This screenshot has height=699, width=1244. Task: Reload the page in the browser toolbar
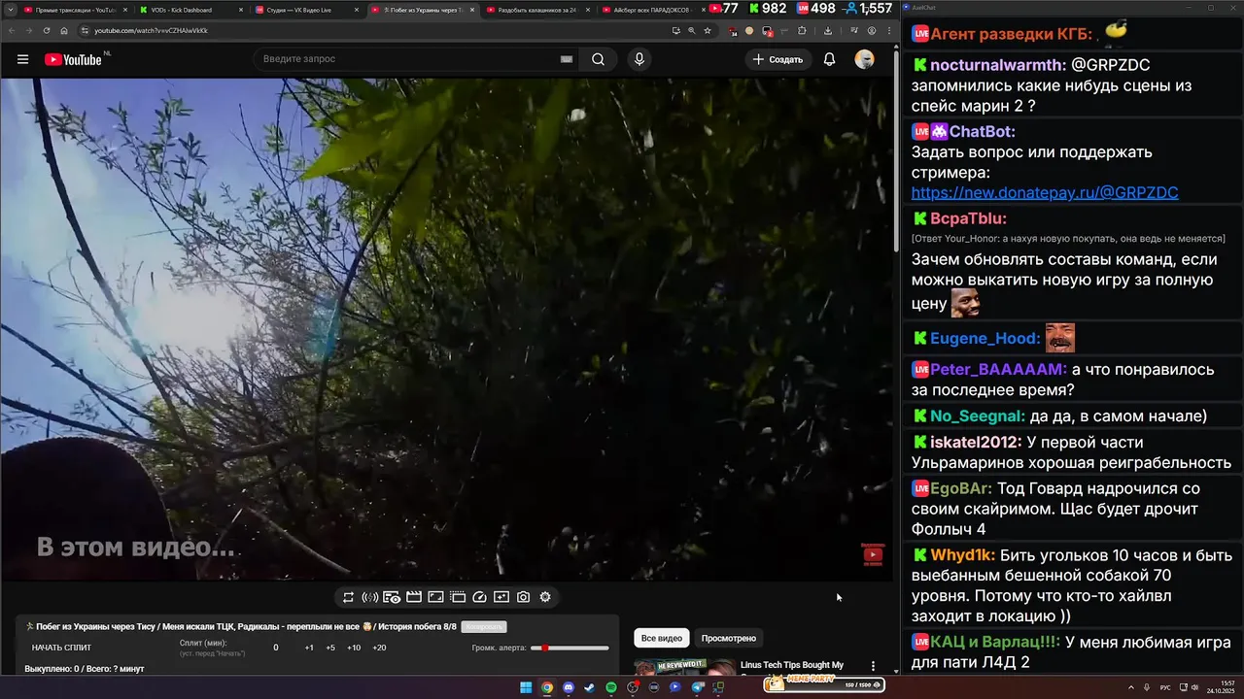[x=46, y=30]
